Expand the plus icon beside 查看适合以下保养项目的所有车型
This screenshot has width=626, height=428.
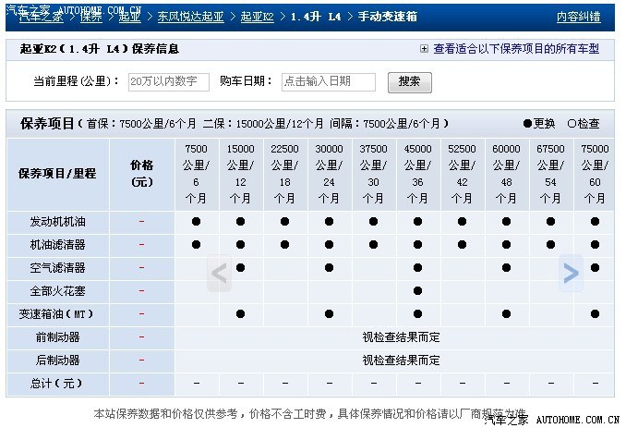coord(424,49)
